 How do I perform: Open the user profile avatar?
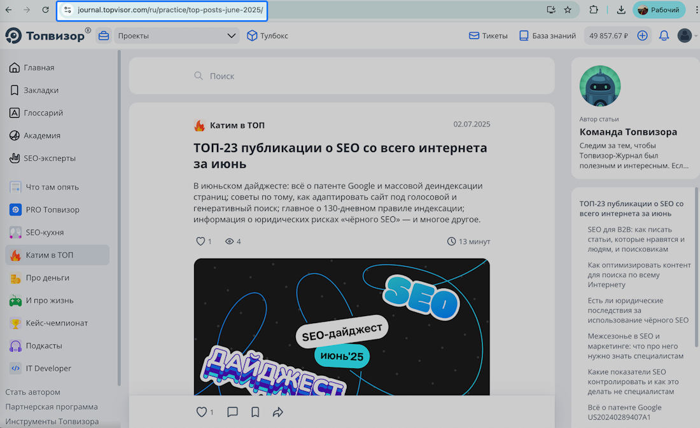coord(684,36)
